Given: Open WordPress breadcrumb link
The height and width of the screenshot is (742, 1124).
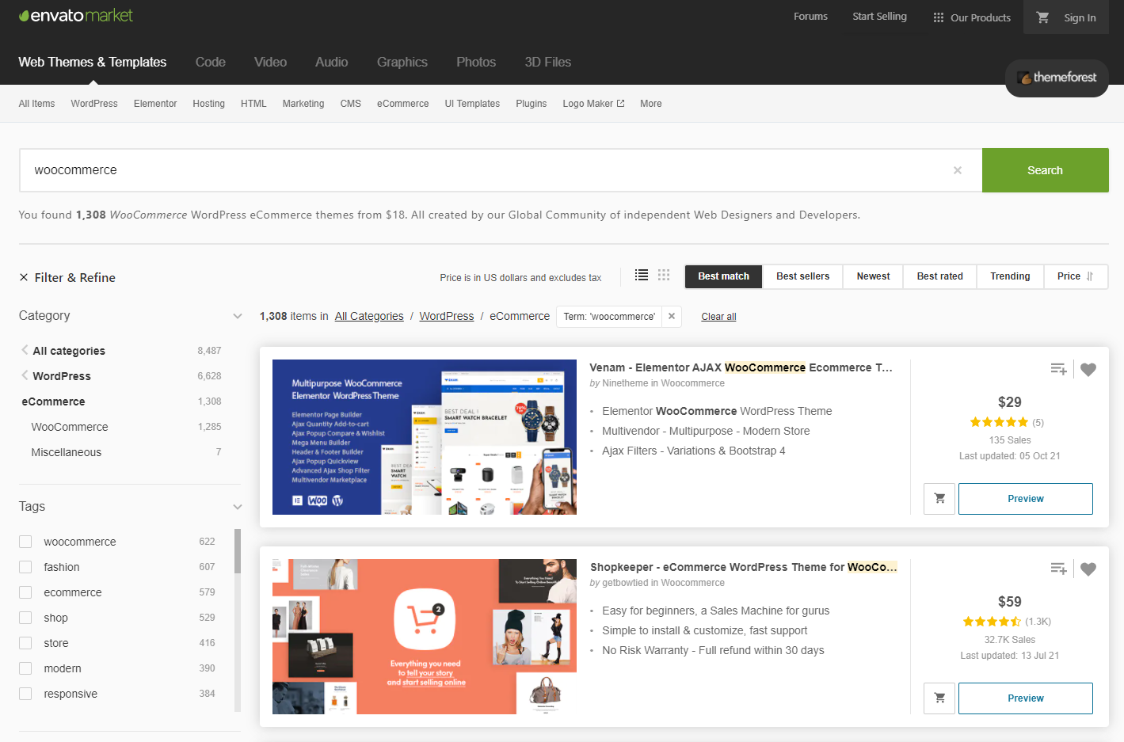Looking at the screenshot, I should pyautogui.click(x=446, y=316).
